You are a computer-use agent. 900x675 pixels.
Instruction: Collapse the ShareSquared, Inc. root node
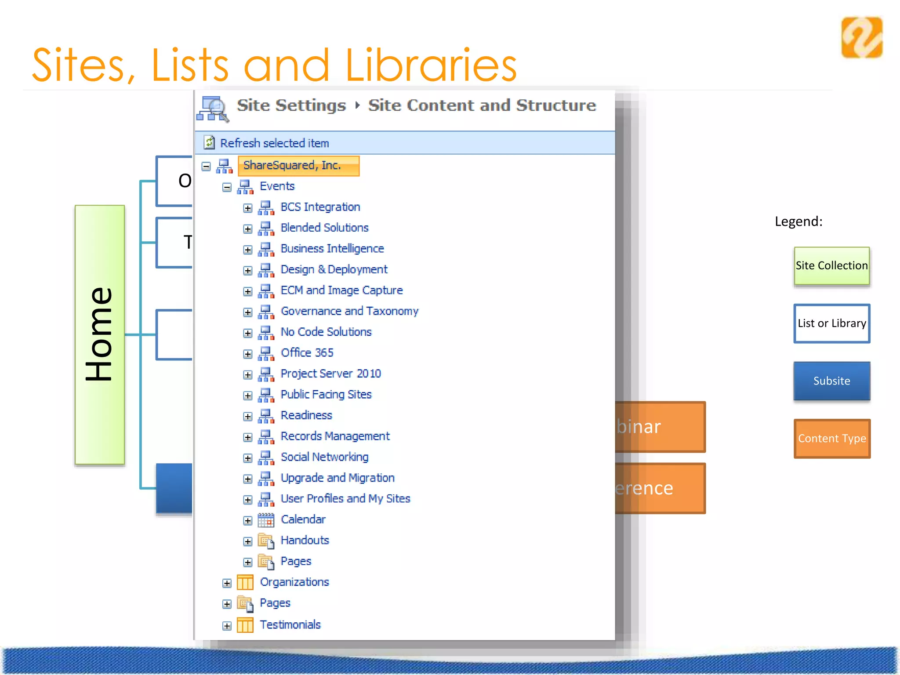click(x=206, y=166)
